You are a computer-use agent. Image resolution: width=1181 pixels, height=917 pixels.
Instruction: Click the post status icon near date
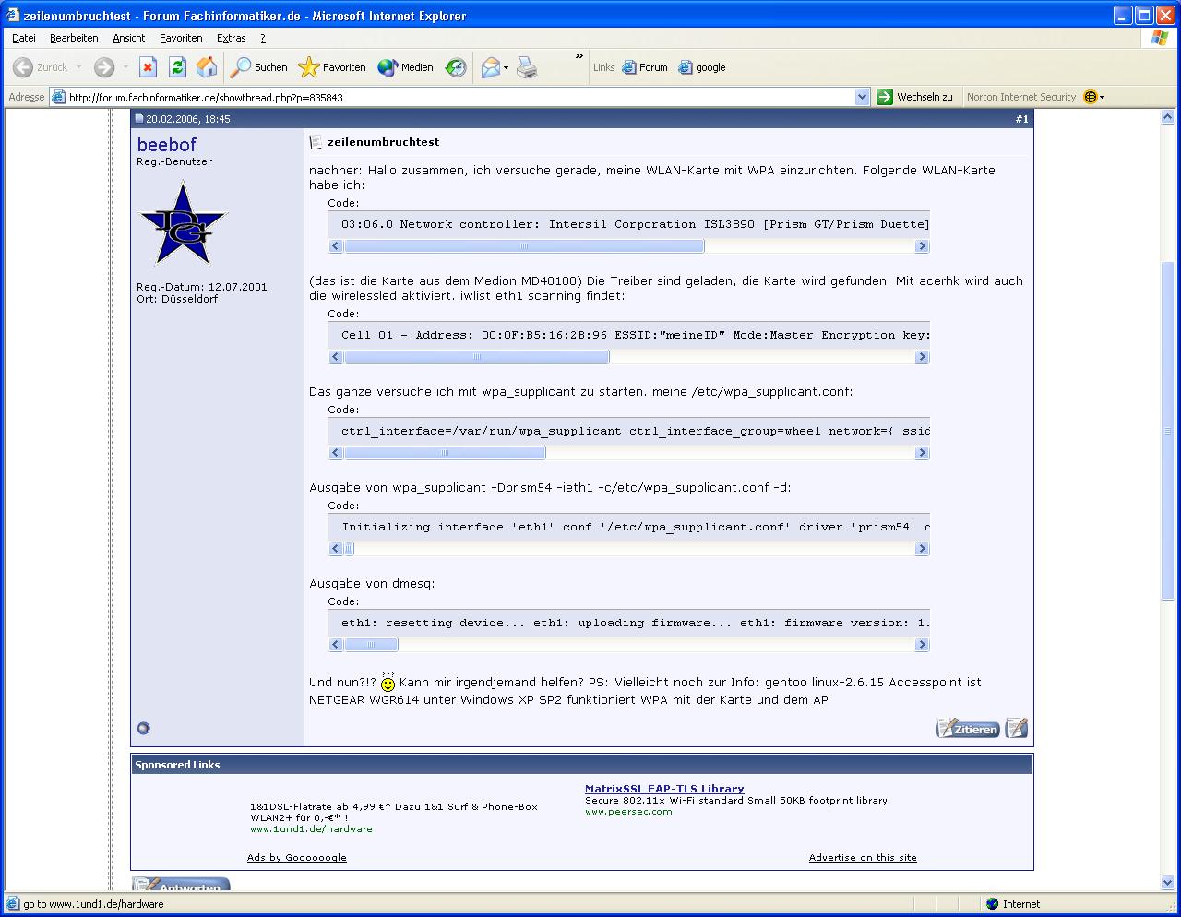(139, 119)
